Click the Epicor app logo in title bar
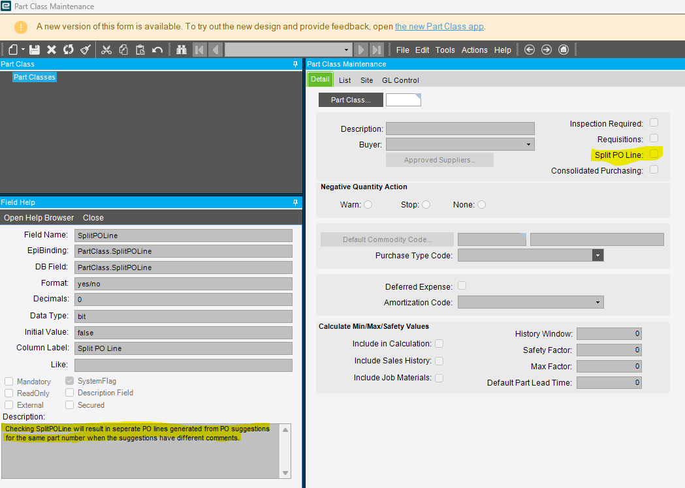This screenshot has height=488, width=685. (6, 6)
